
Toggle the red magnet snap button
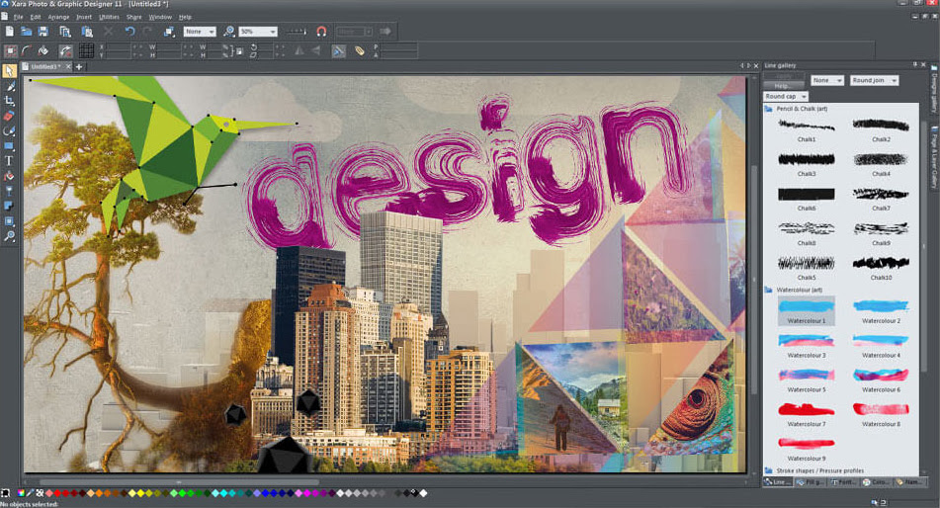[321, 32]
